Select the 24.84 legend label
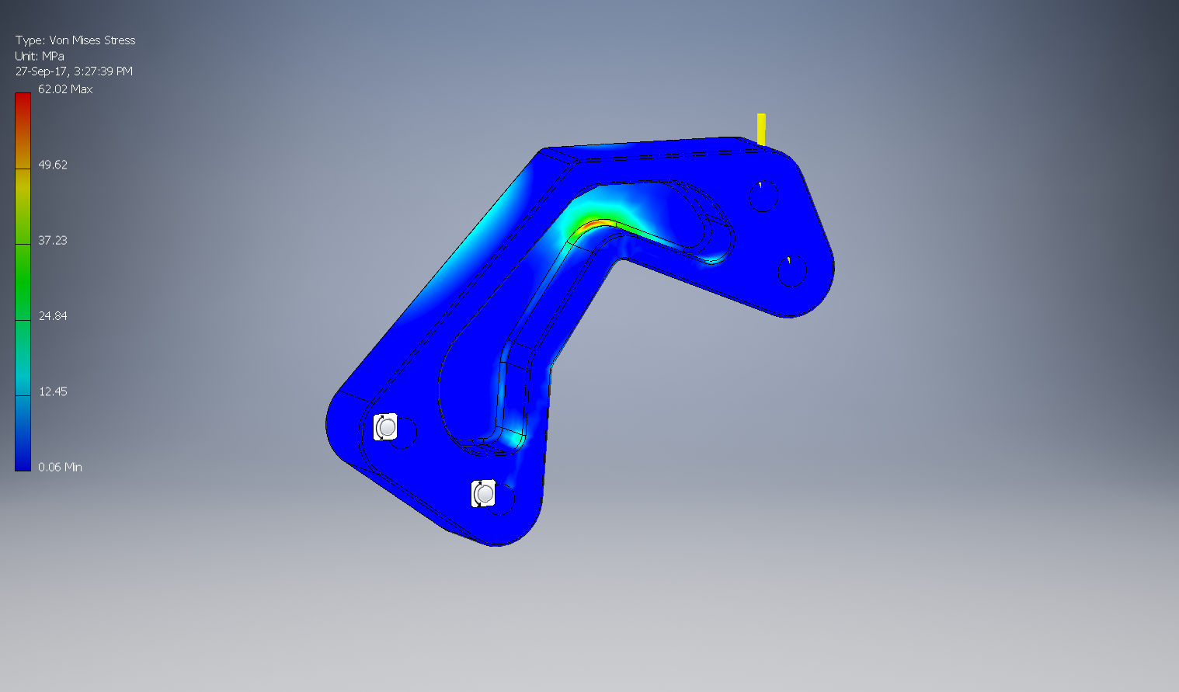The width and height of the screenshot is (1179, 692). (x=53, y=315)
